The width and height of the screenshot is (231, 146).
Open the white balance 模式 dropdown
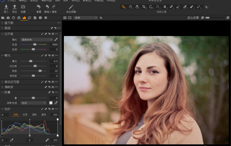click(x=37, y=40)
